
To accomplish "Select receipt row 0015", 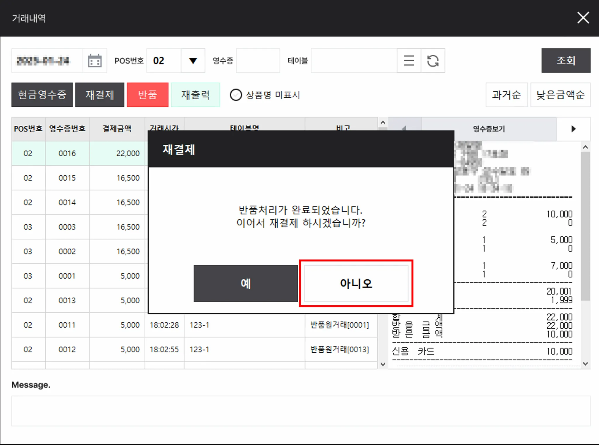I will coord(67,178).
